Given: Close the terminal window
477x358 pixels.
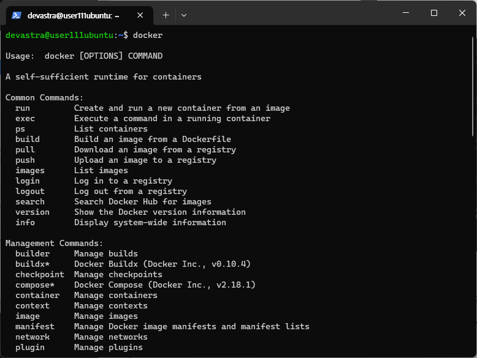Looking at the screenshot, I should (462, 13).
